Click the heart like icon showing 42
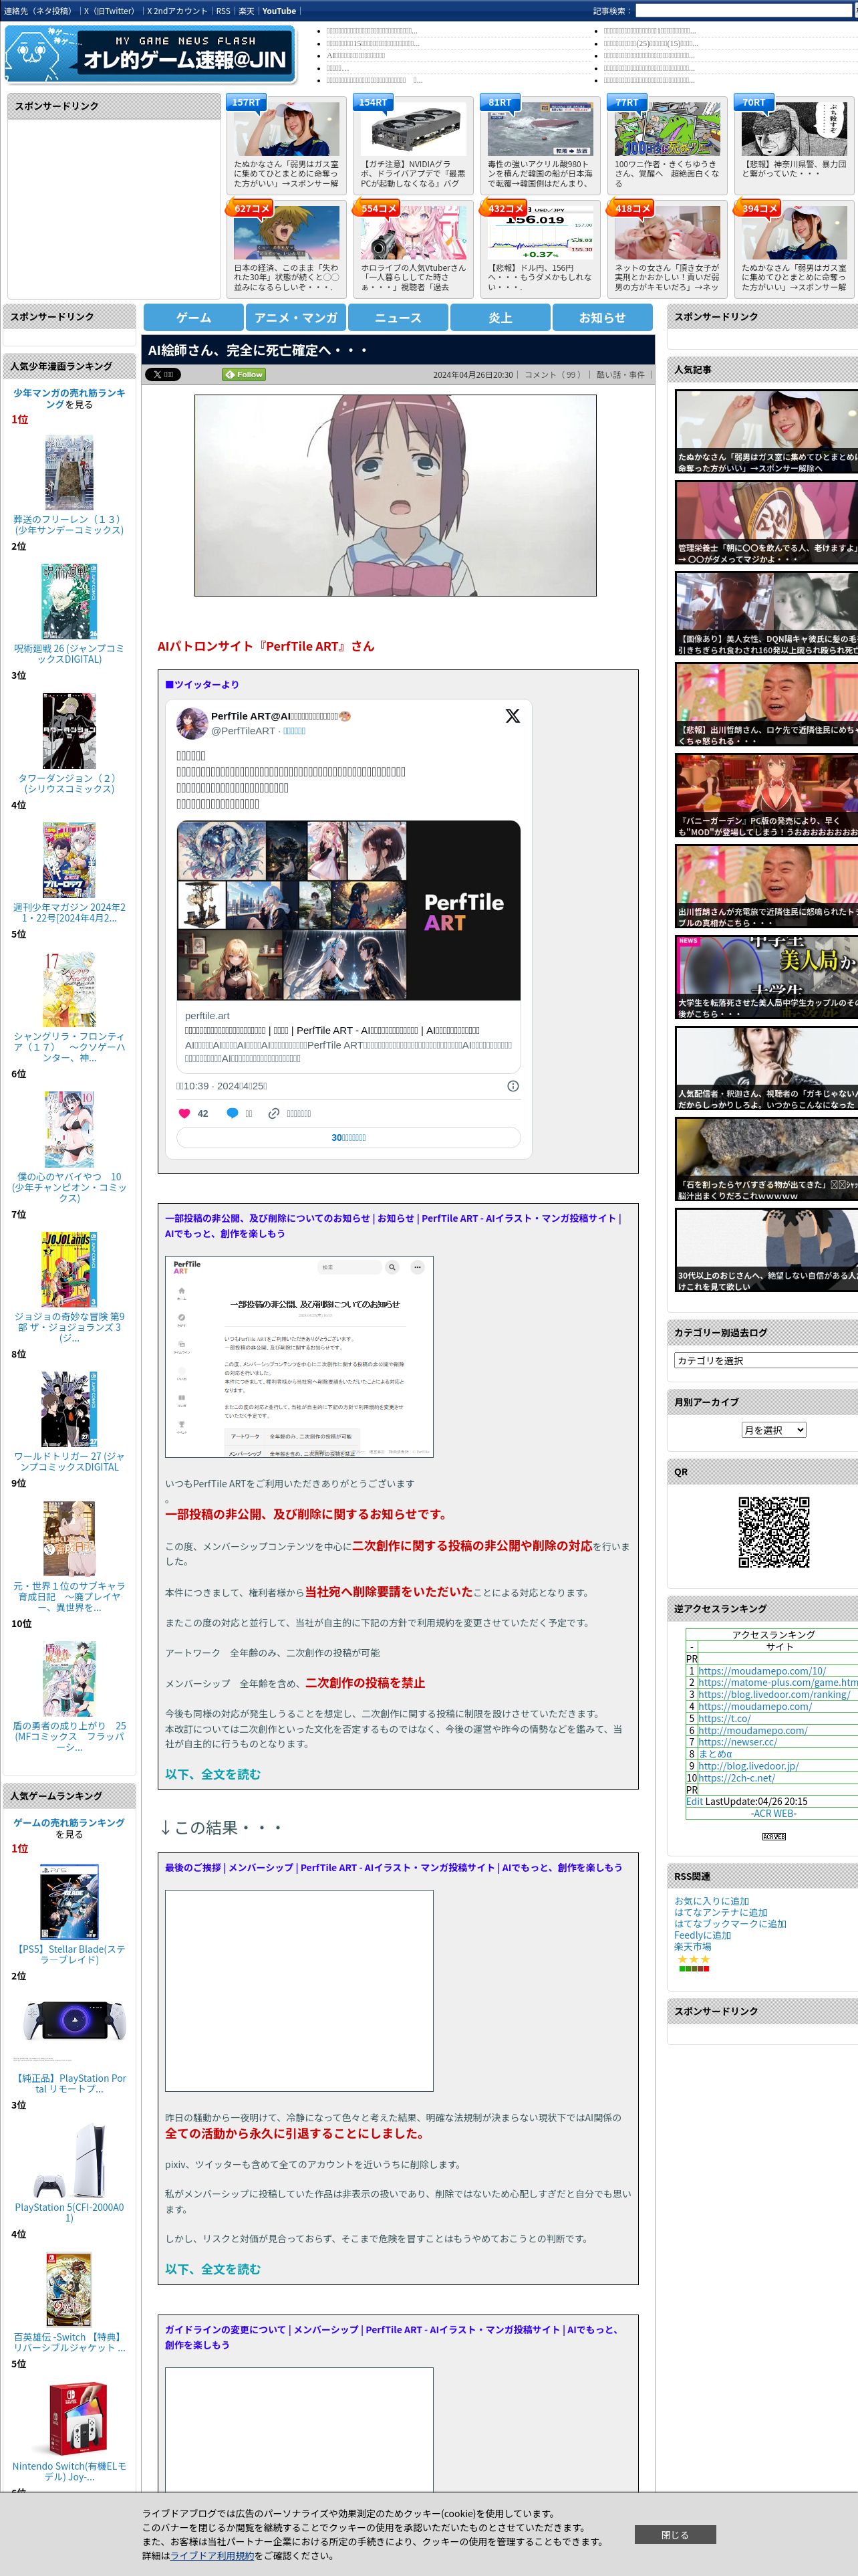The height and width of the screenshot is (2576, 858). pos(184,1113)
